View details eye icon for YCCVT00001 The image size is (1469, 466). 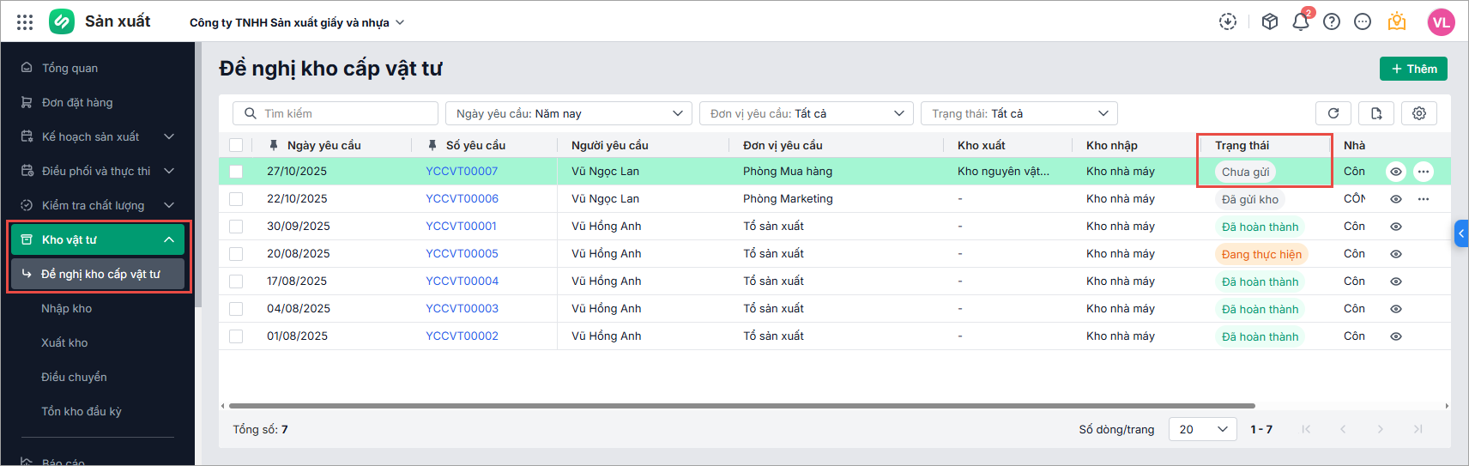click(x=1396, y=227)
